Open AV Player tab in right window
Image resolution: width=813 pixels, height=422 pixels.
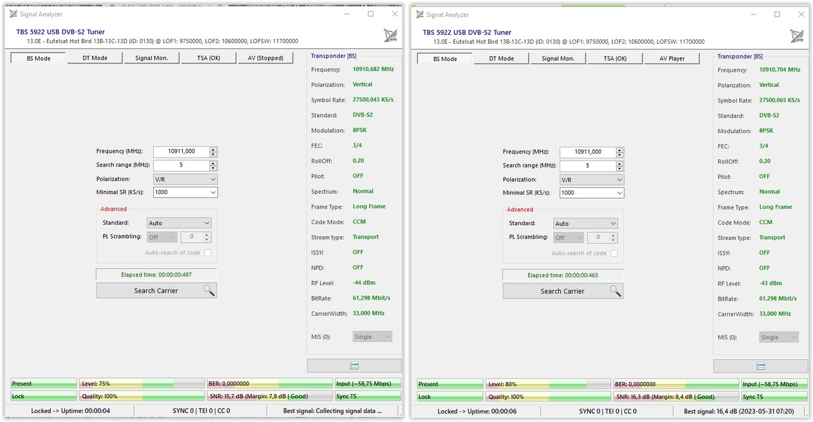[672, 58]
